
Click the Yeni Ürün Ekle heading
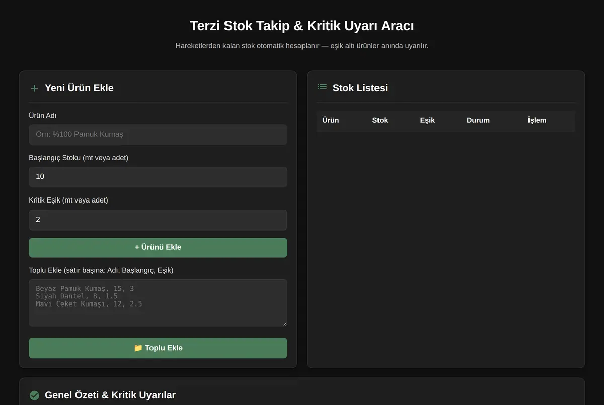79,88
